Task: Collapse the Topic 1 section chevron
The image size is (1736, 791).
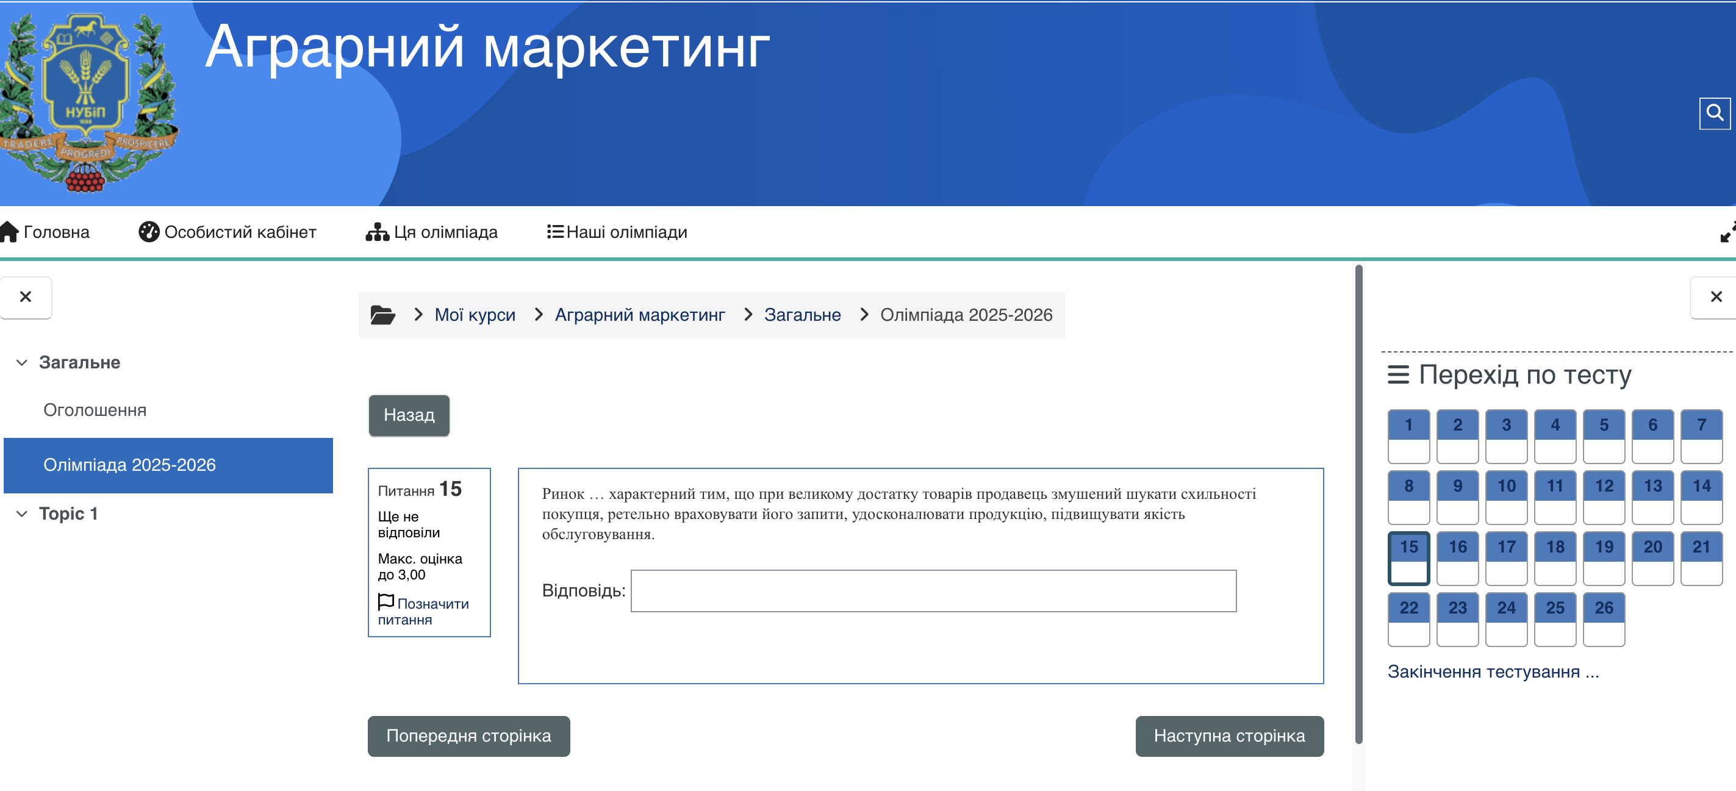Action: point(22,514)
